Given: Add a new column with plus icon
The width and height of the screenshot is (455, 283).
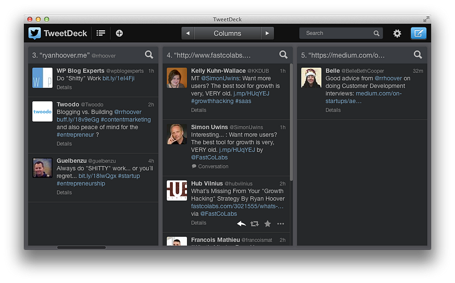Looking at the screenshot, I should [119, 33].
